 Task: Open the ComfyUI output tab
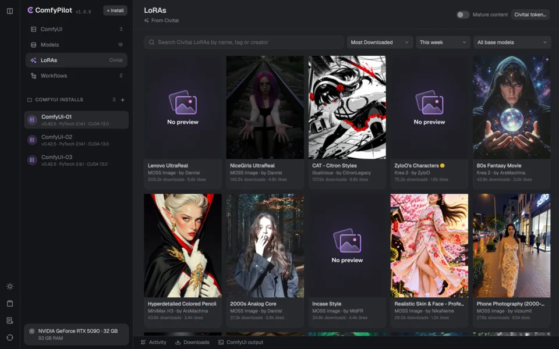tap(240, 342)
